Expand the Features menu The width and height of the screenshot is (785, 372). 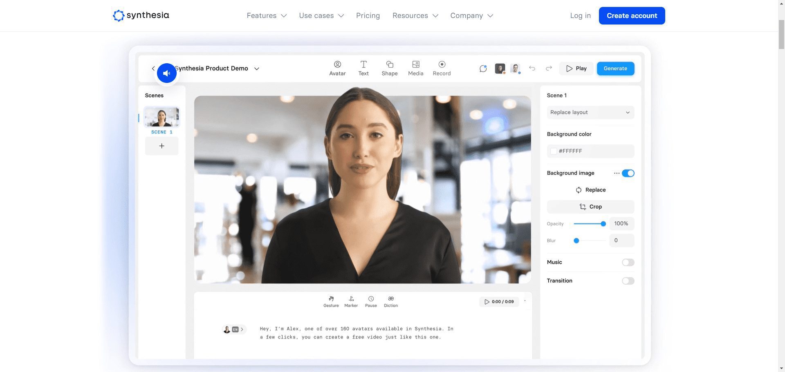pyautogui.click(x=267, y=16)
